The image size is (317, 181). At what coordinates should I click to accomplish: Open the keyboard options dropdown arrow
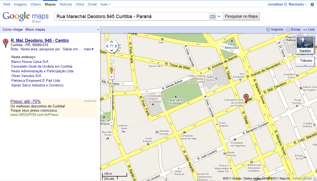pos(219,17)
